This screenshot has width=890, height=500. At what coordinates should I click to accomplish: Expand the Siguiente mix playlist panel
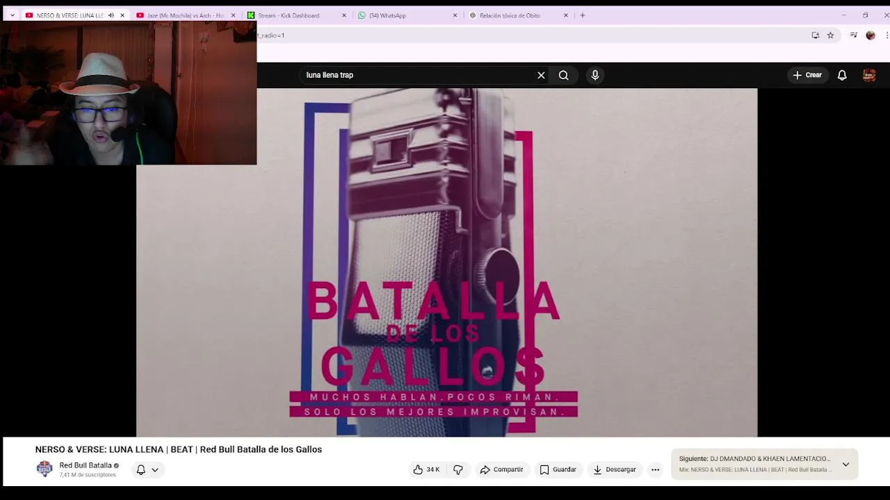[x=845, y=464]
